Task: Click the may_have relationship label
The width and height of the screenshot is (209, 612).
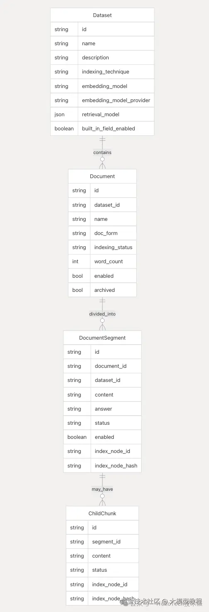Action: (x=102, y=489)
